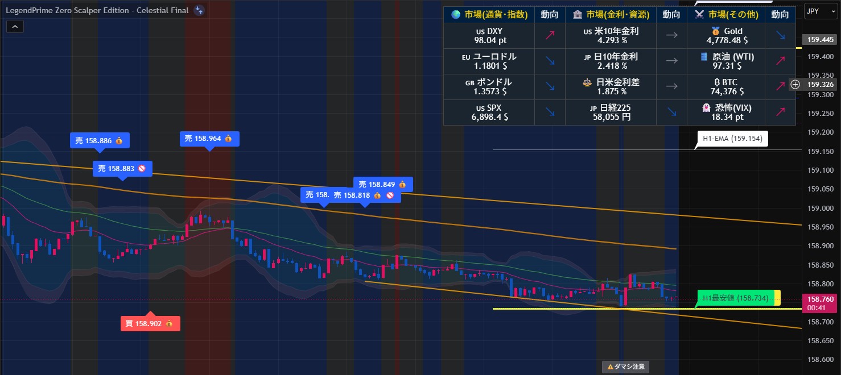This screenshot has width=841, height=375.
Task: Click the LegendPrime Zero Scalper indicator title
Action: pos(97,10)
